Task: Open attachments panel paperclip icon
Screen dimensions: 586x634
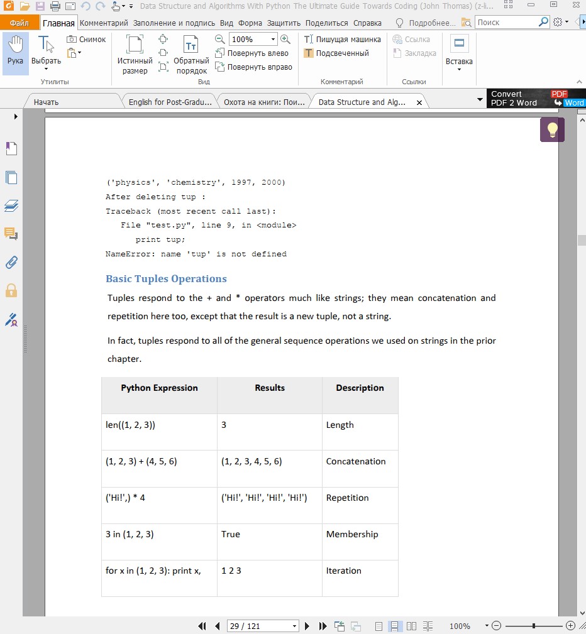Action: (x=11, y=263)
